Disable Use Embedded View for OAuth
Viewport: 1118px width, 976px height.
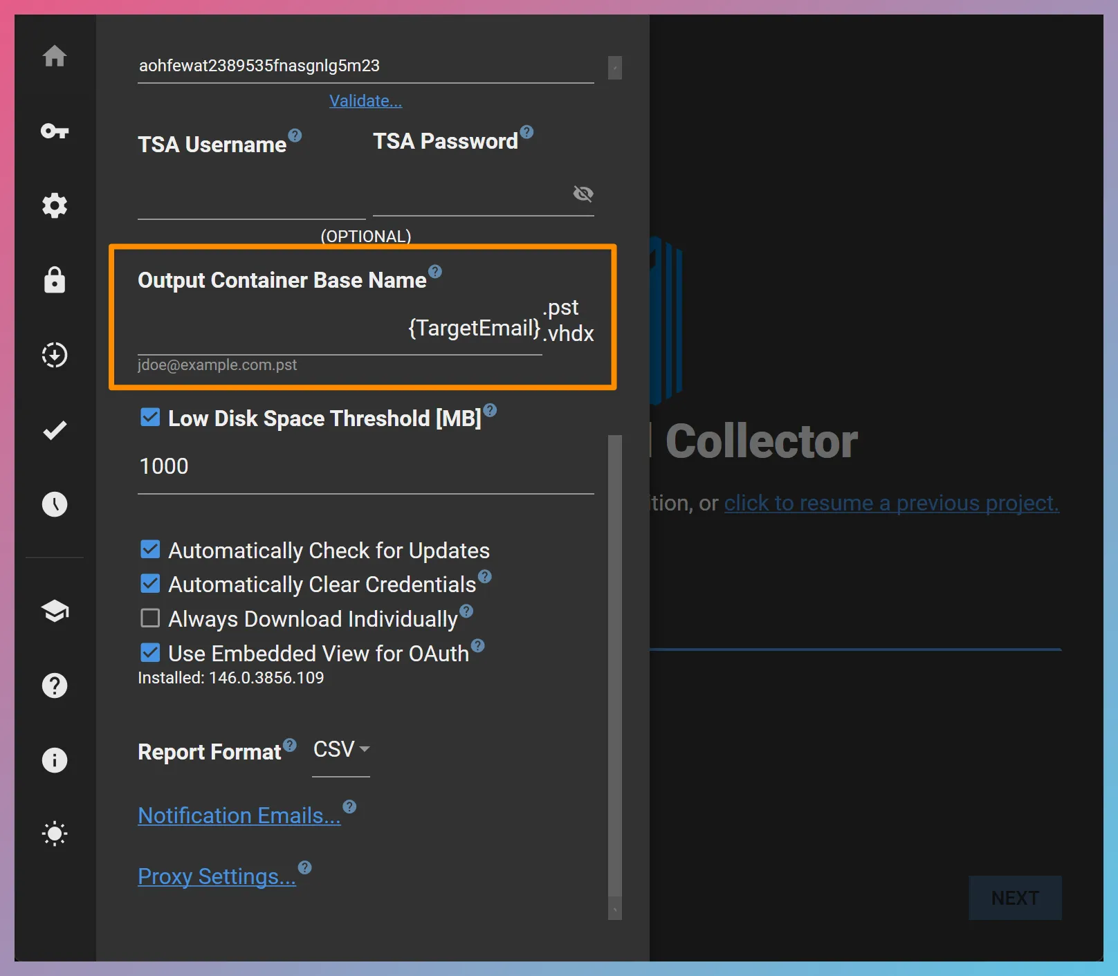(150, 652)
